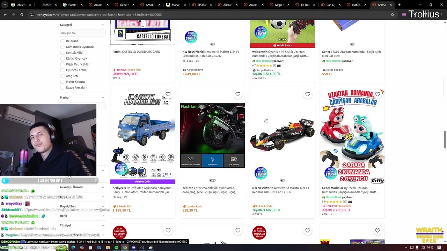Screen dimensions: 447x251
Task: Click the Çok Al Az Öde icon
Action: [254, 206]
